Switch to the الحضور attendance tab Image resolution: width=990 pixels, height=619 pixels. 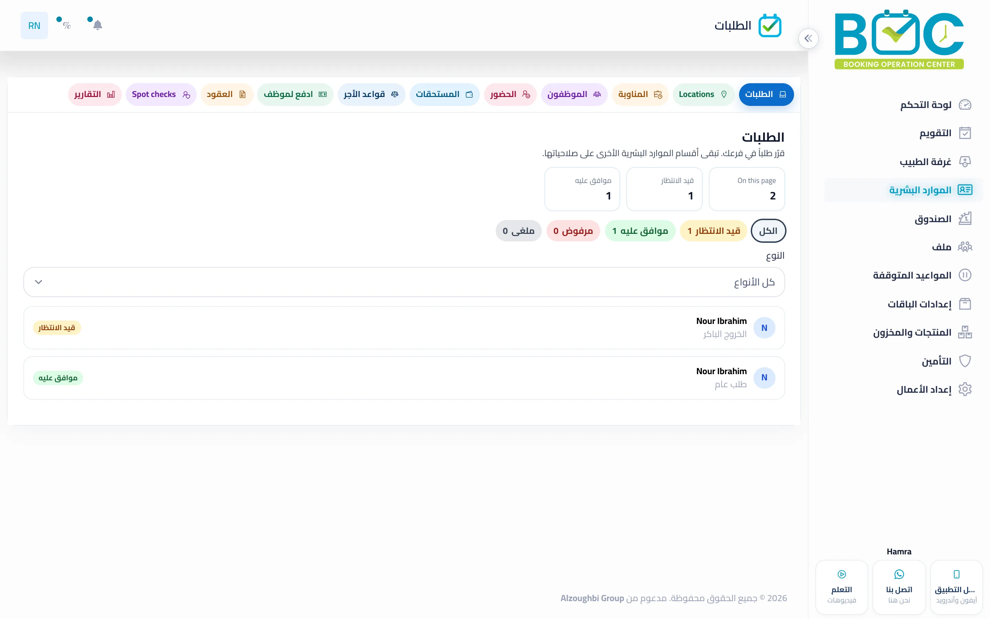(x=510, y=95)
